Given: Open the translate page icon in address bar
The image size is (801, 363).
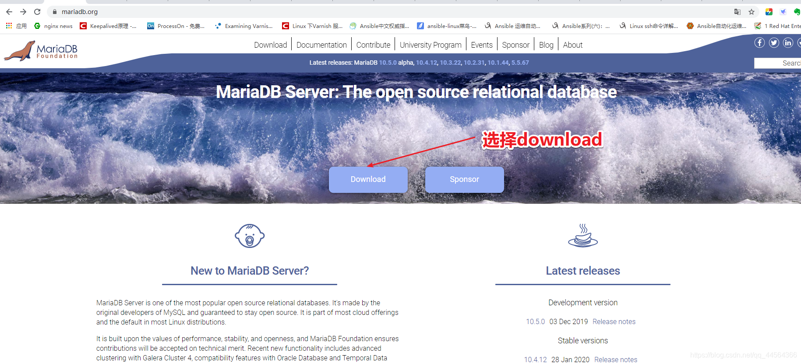Looking at the screenshot, I should [x=737, y=12].
